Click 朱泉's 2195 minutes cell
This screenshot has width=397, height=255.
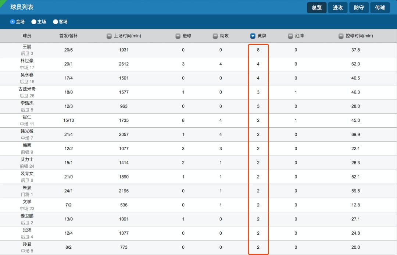click(x=124, y=191)
